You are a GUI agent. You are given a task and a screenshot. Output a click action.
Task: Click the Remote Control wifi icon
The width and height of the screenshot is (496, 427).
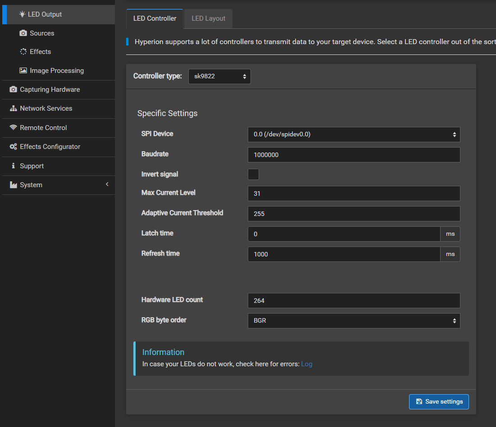pyautogui.click(x=13, y=128)
